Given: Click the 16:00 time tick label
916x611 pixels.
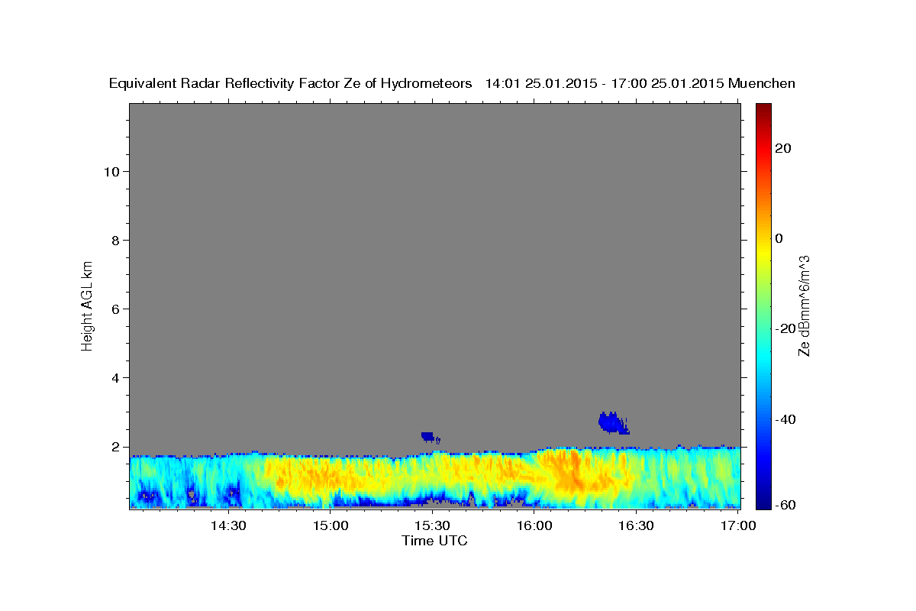Looking at the screenshot, I should pos(534,525).
